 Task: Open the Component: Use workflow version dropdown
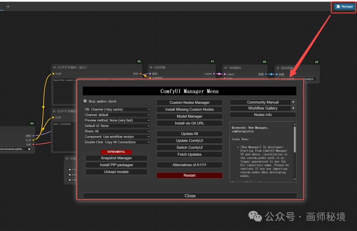(117, 137)
